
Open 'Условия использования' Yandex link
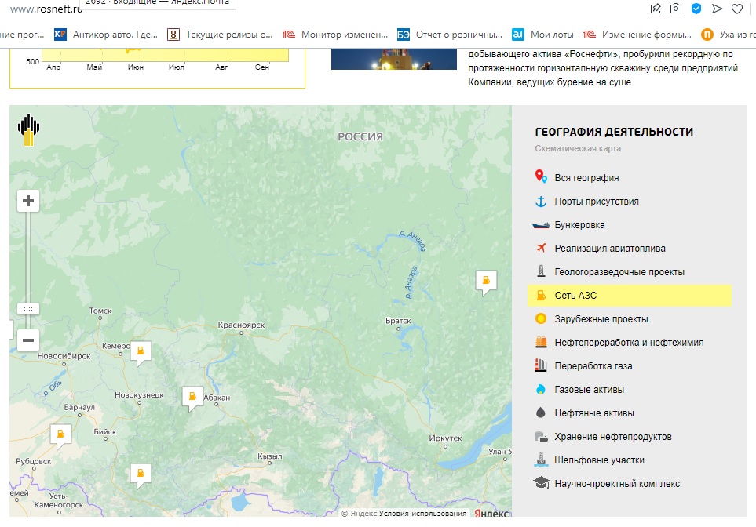[x=422, y=514]
